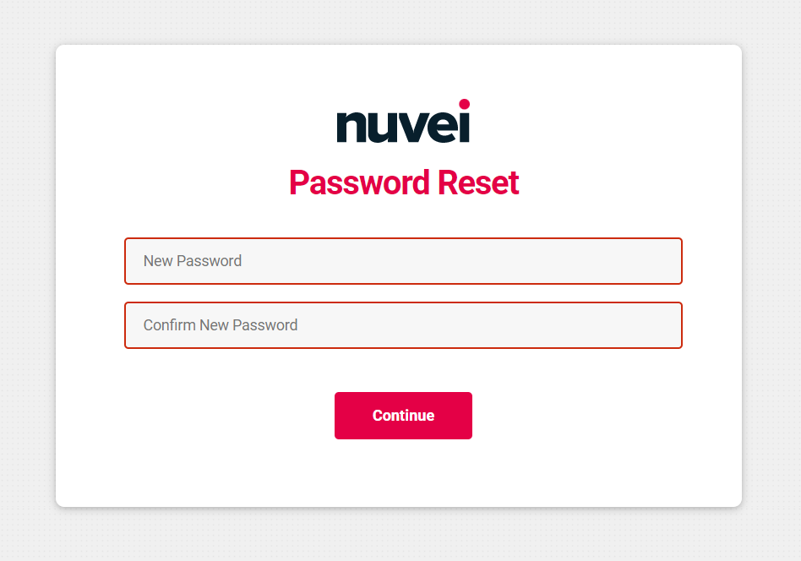Click the nuvei logo
801x561 pixels.
403,121
